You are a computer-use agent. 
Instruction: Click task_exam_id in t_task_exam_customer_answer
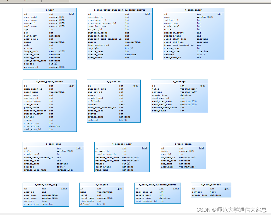(144, 192)
